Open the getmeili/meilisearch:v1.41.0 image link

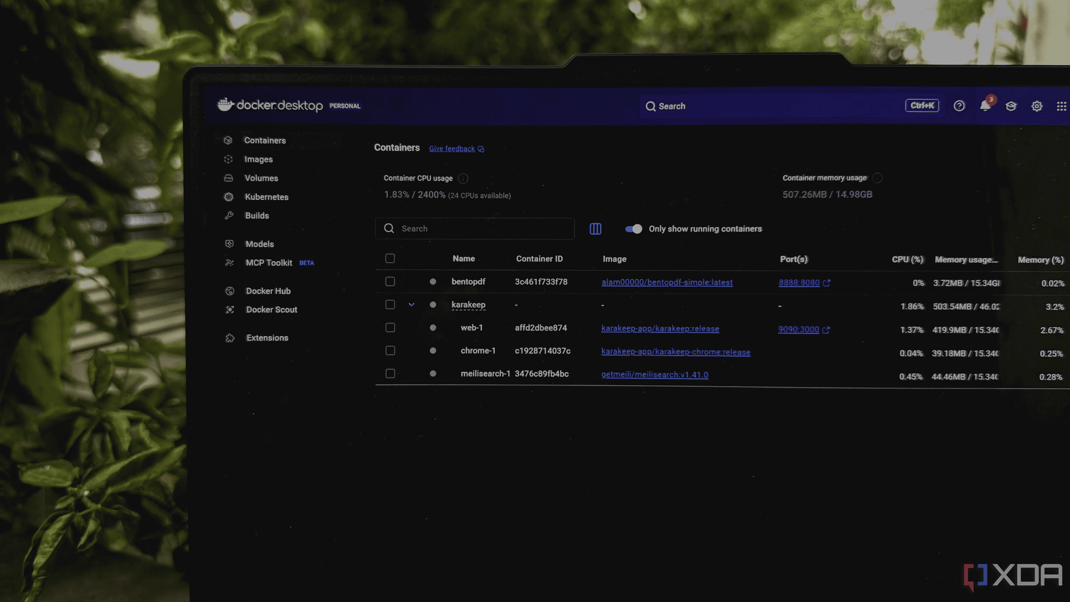click(x=655, y=375)
